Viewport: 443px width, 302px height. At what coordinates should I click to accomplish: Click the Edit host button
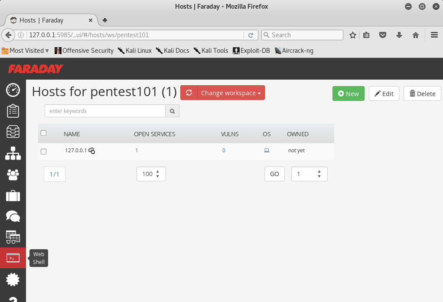coord(384,93)
